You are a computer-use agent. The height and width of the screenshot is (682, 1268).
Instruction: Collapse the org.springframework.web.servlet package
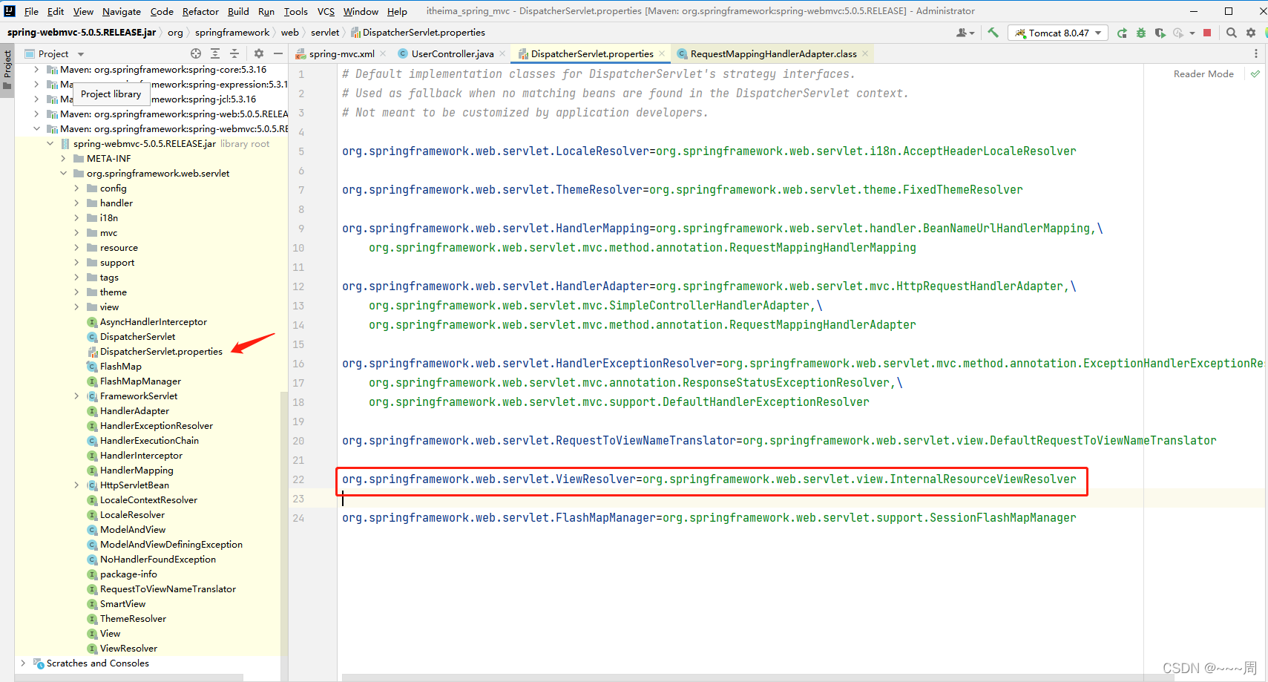pyautogui.click(x=63, y=174)
